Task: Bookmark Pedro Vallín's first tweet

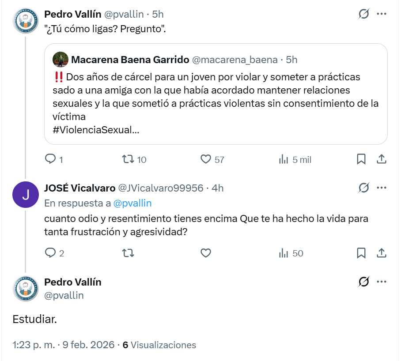Action: (x=361, y=159)
